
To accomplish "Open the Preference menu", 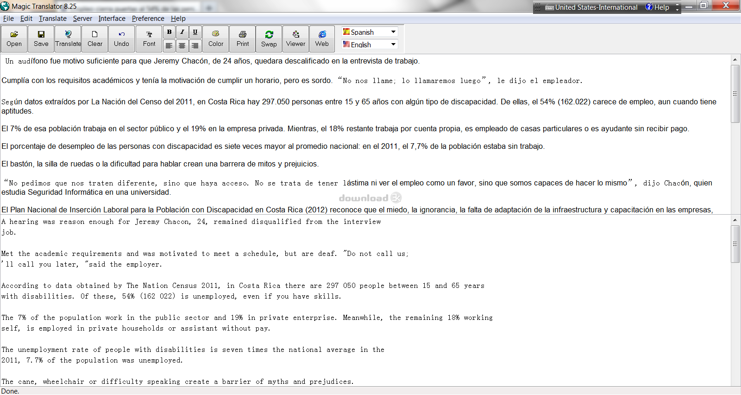I will pyautogui.click(x=148, y=19).
